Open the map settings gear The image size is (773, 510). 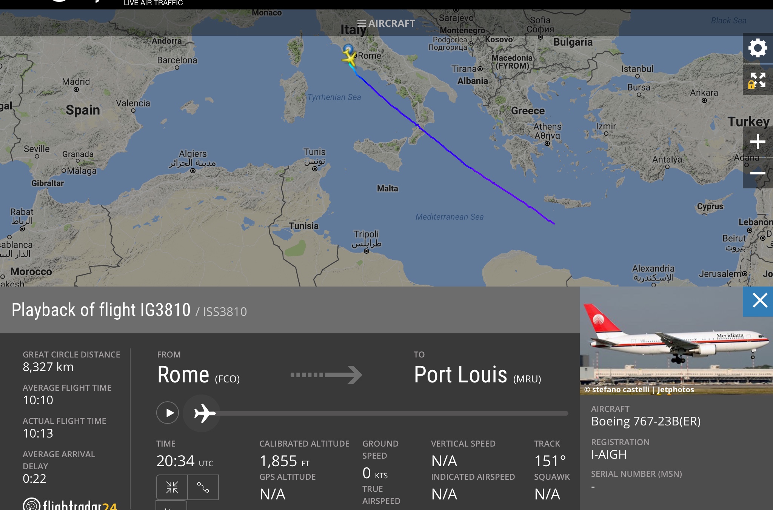[758, 48]
